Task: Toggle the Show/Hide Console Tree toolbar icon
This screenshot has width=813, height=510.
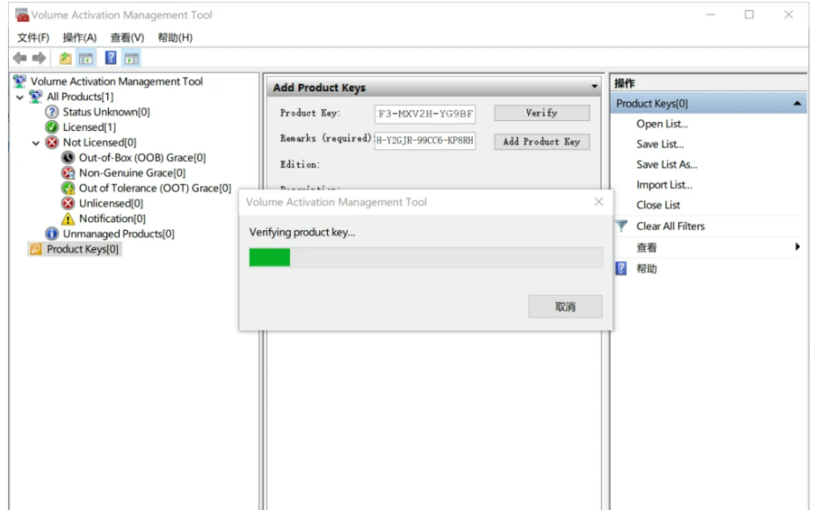Action: tap(86, 59)
